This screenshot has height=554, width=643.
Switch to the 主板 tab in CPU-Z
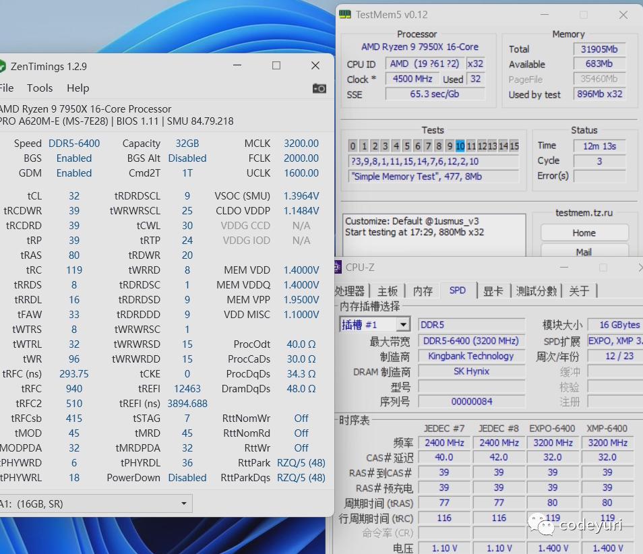coord(388,291)
